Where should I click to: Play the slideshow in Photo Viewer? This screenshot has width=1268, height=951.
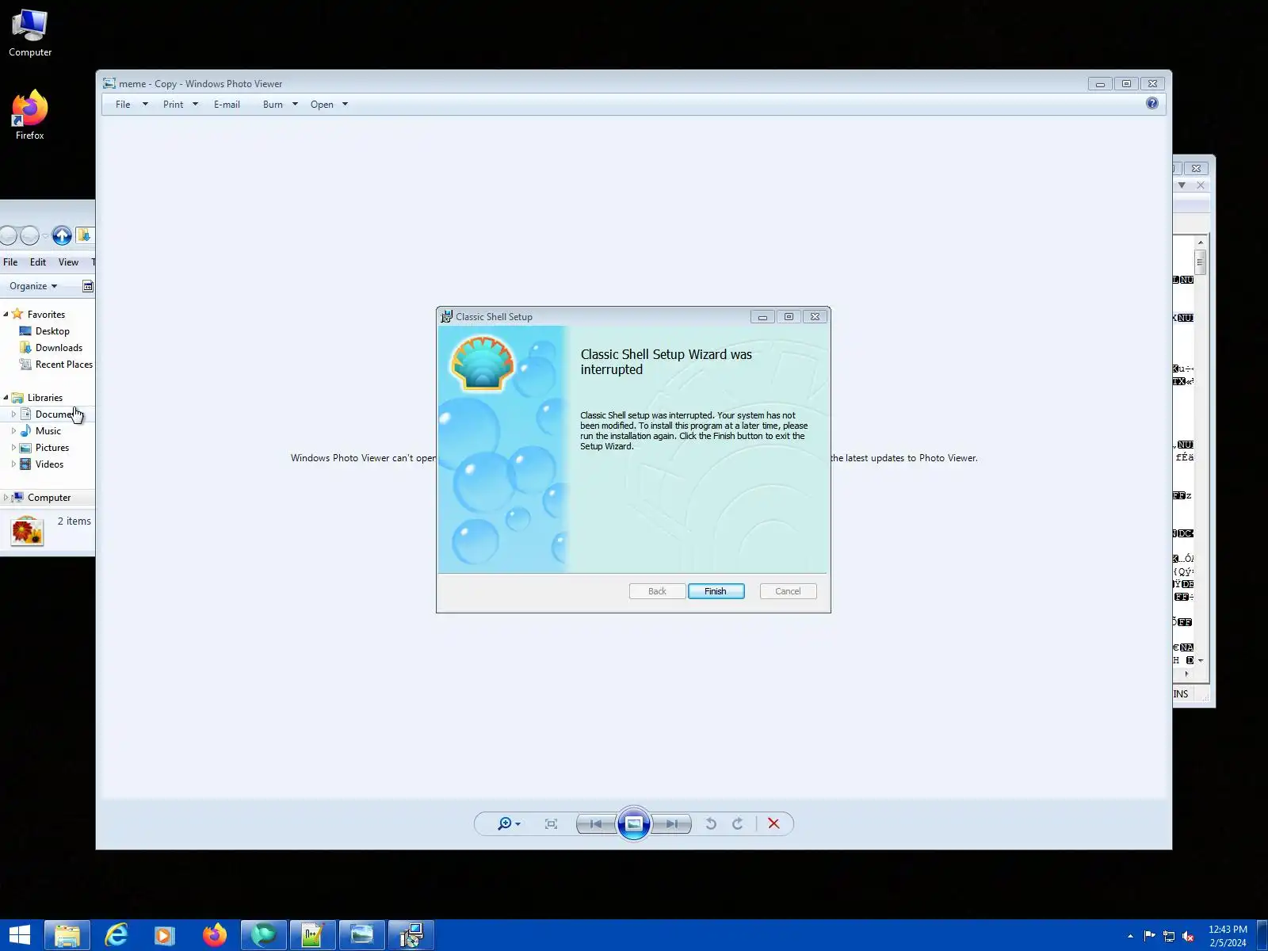(634, 824)
